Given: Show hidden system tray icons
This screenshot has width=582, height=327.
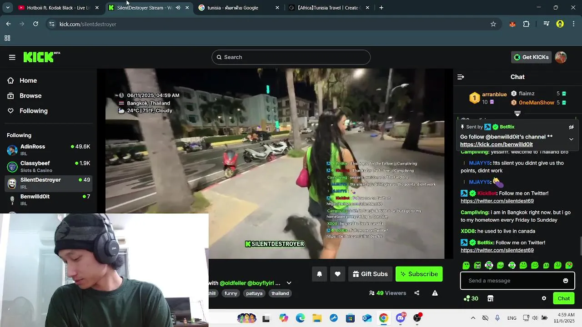Looking at the screenshot, I should click(473, 318).
